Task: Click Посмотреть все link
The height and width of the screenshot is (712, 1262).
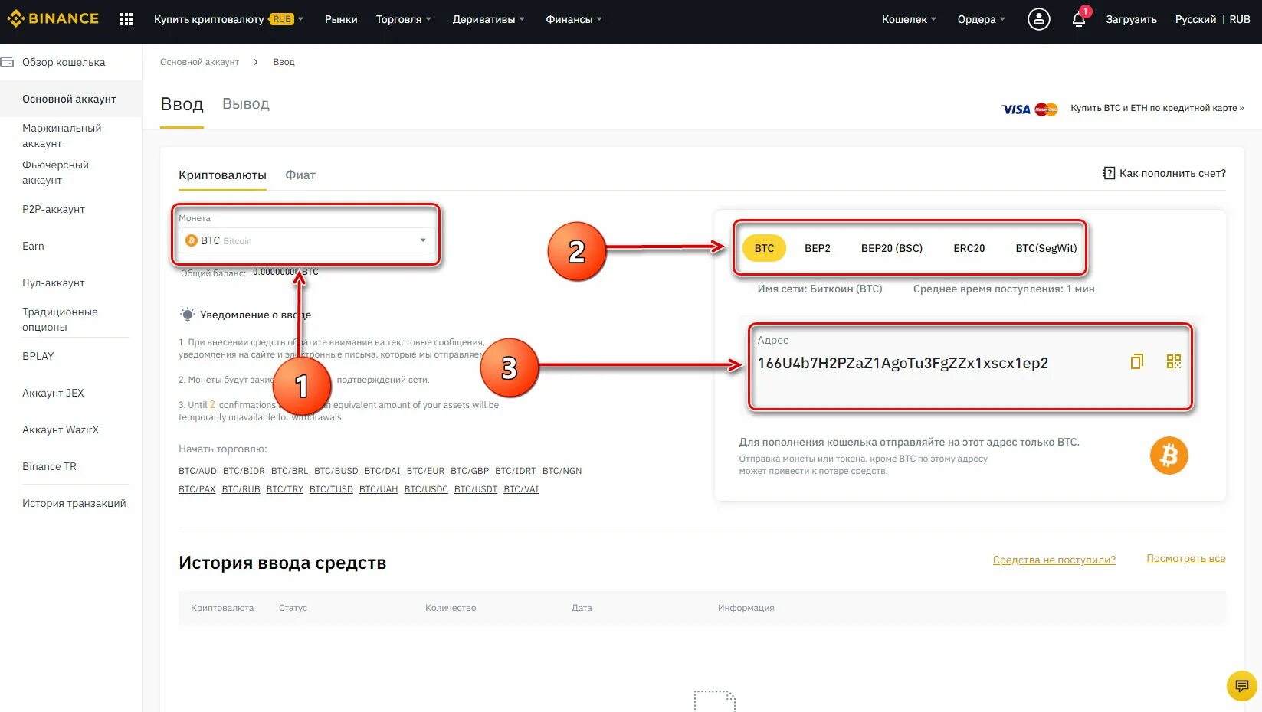Action: pyautogui.click(x=1186, y=558)
